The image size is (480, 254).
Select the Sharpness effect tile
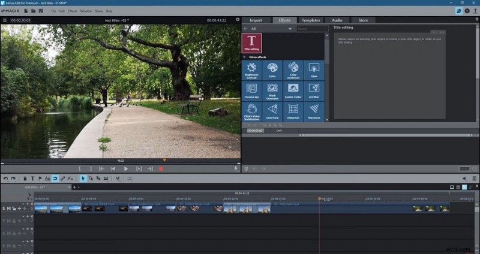click(x=314, y=112)
